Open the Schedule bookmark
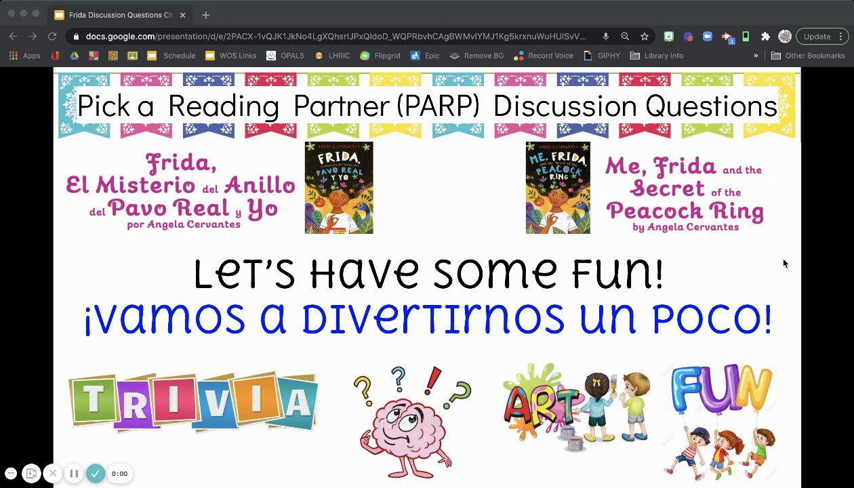The height and width of the screenshot is (488, 854). [x=172, y=56]
